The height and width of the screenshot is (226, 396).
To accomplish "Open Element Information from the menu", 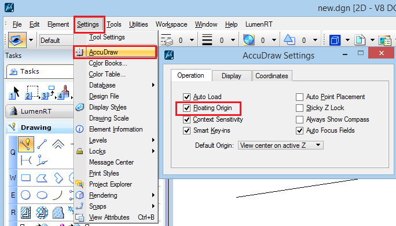I will (116, 129).
